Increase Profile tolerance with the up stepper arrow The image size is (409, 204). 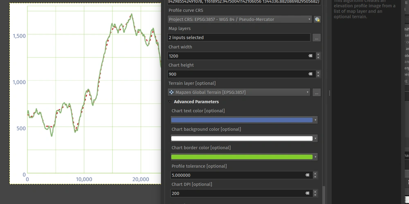point(315,173)
